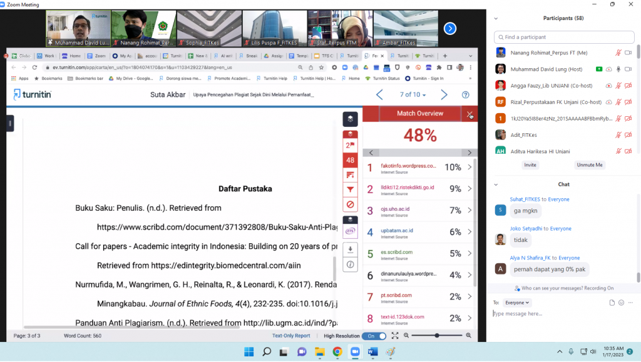This screenshot has width=641, height=362.
Task: Click the zoom slider at bottom of viewer
Action: 437,336
